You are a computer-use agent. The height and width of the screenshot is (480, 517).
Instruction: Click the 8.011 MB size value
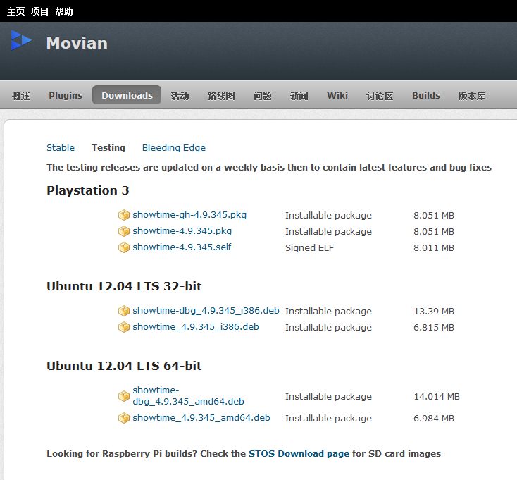pyautogui.click(x=434, y=247)
